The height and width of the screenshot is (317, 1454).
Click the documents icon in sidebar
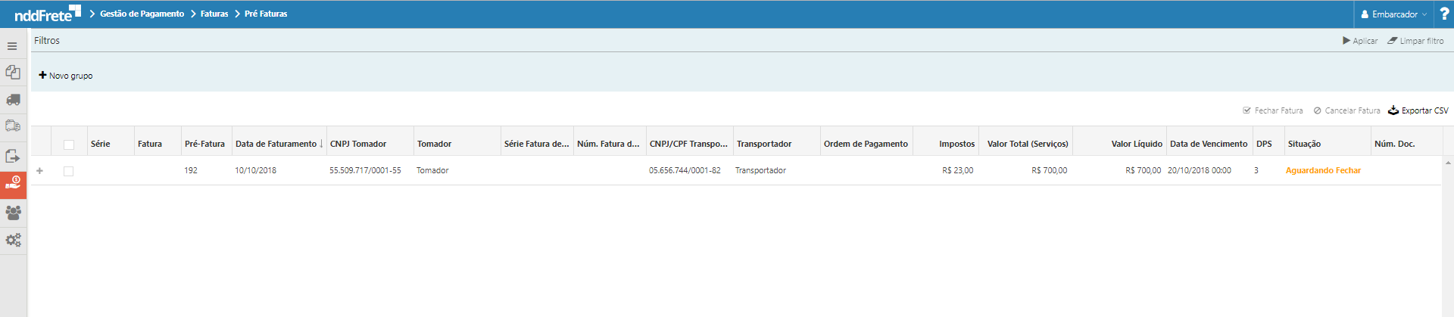click(x=13, y=72)
